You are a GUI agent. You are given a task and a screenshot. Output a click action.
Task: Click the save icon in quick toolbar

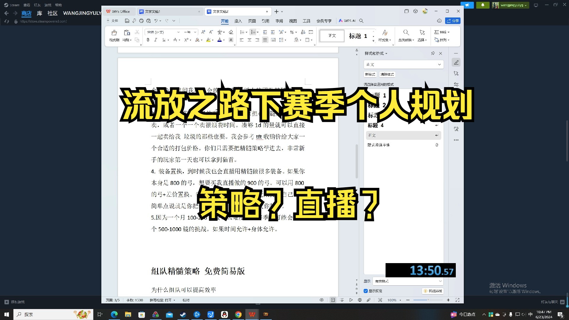[127, 21]
